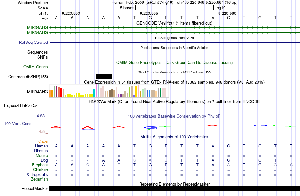
Task: Select the Chicken alignment row label
Action: pyautogui.click(x=40, y=170)
